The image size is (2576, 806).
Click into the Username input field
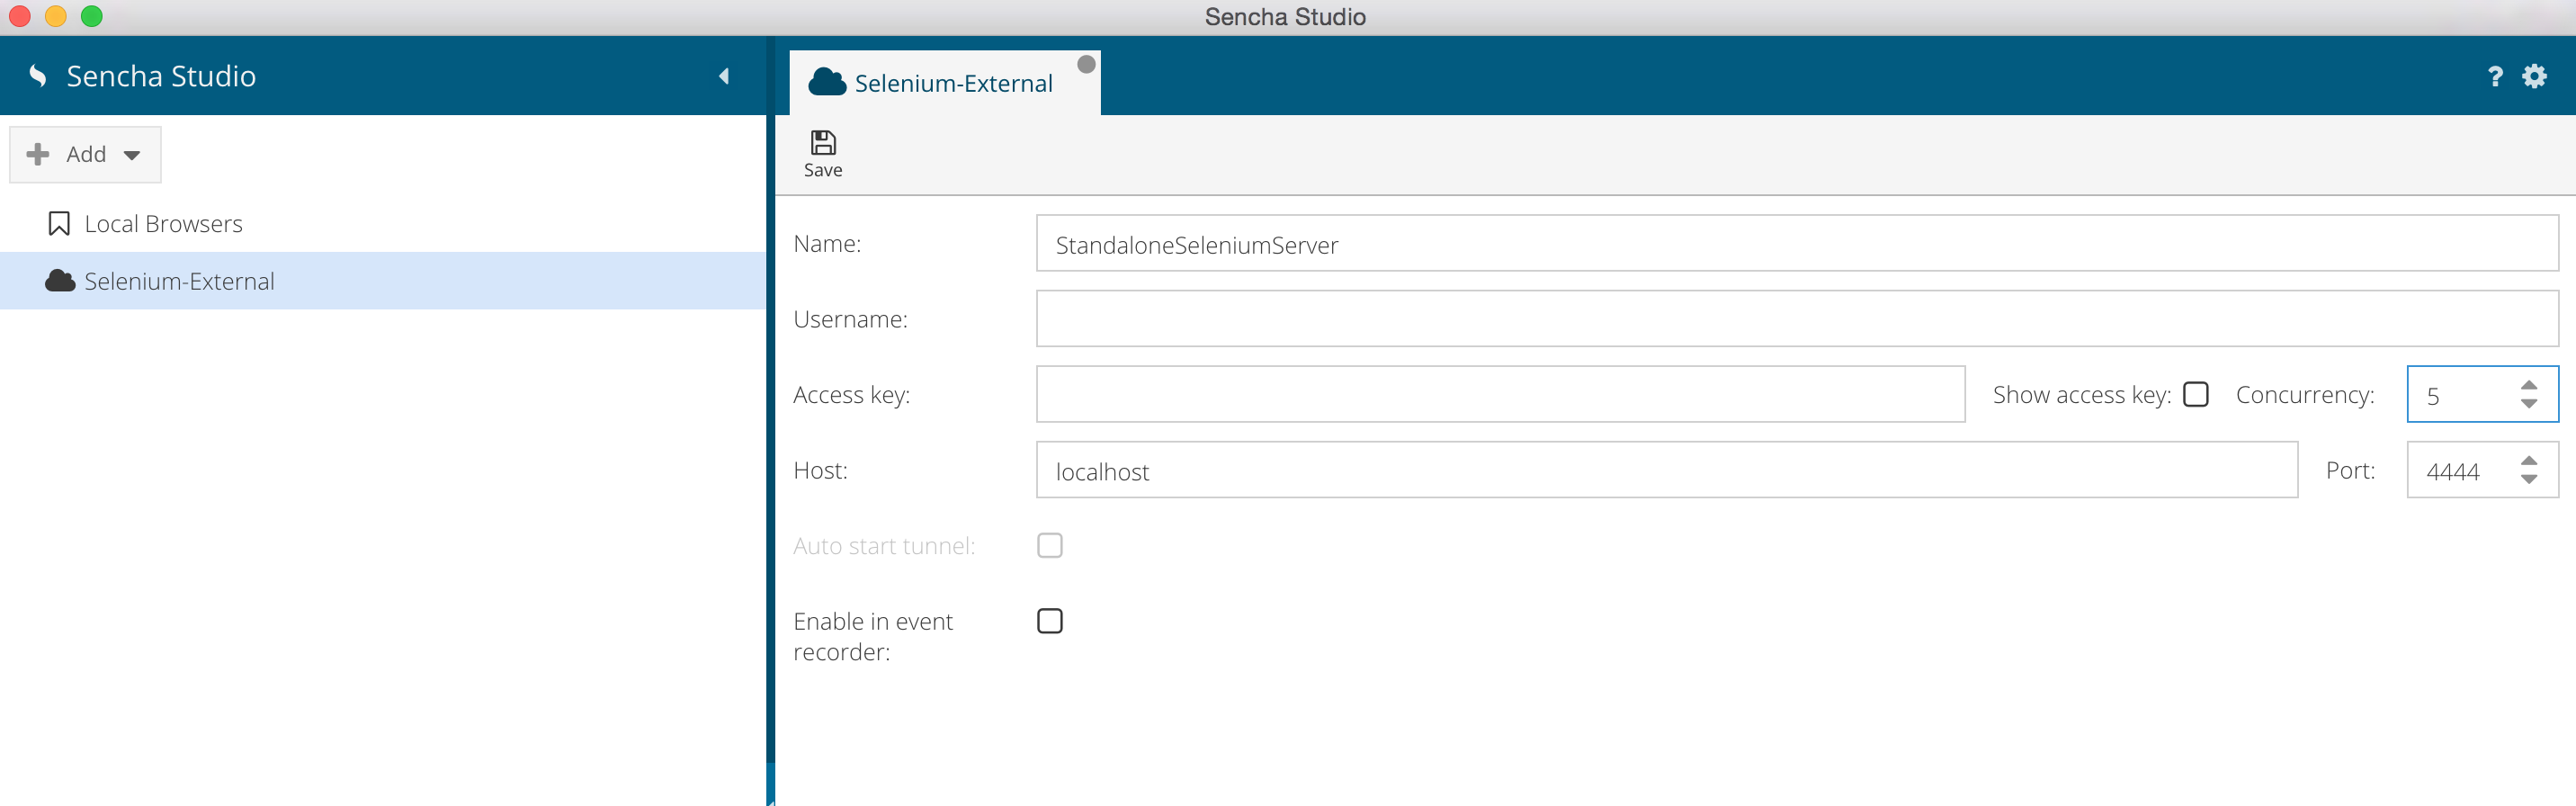point(1796,319)
